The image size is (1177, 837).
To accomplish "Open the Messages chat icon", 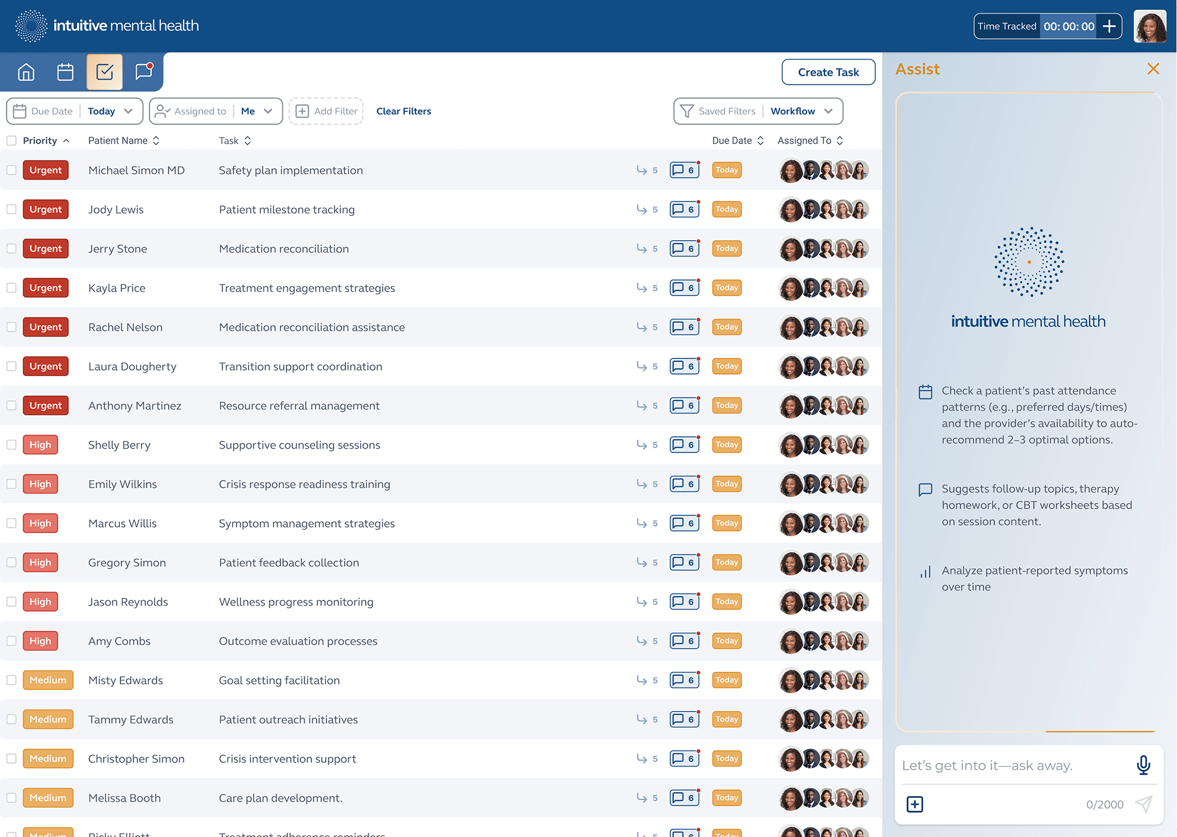I will click(x=144, y=72).
